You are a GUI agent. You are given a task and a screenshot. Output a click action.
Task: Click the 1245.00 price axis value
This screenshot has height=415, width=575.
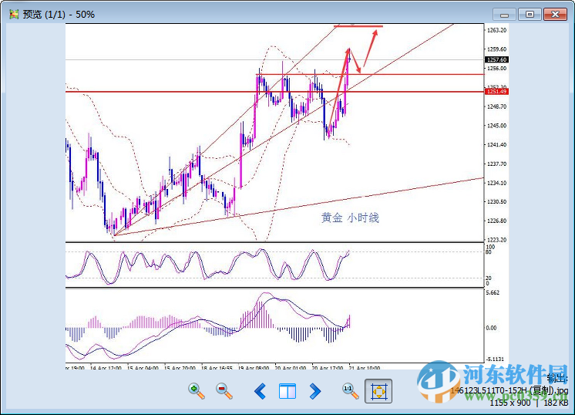coord(496,126)
